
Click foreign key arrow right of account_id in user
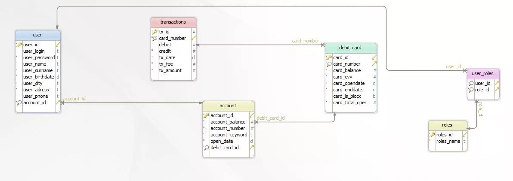pos(58,103)
